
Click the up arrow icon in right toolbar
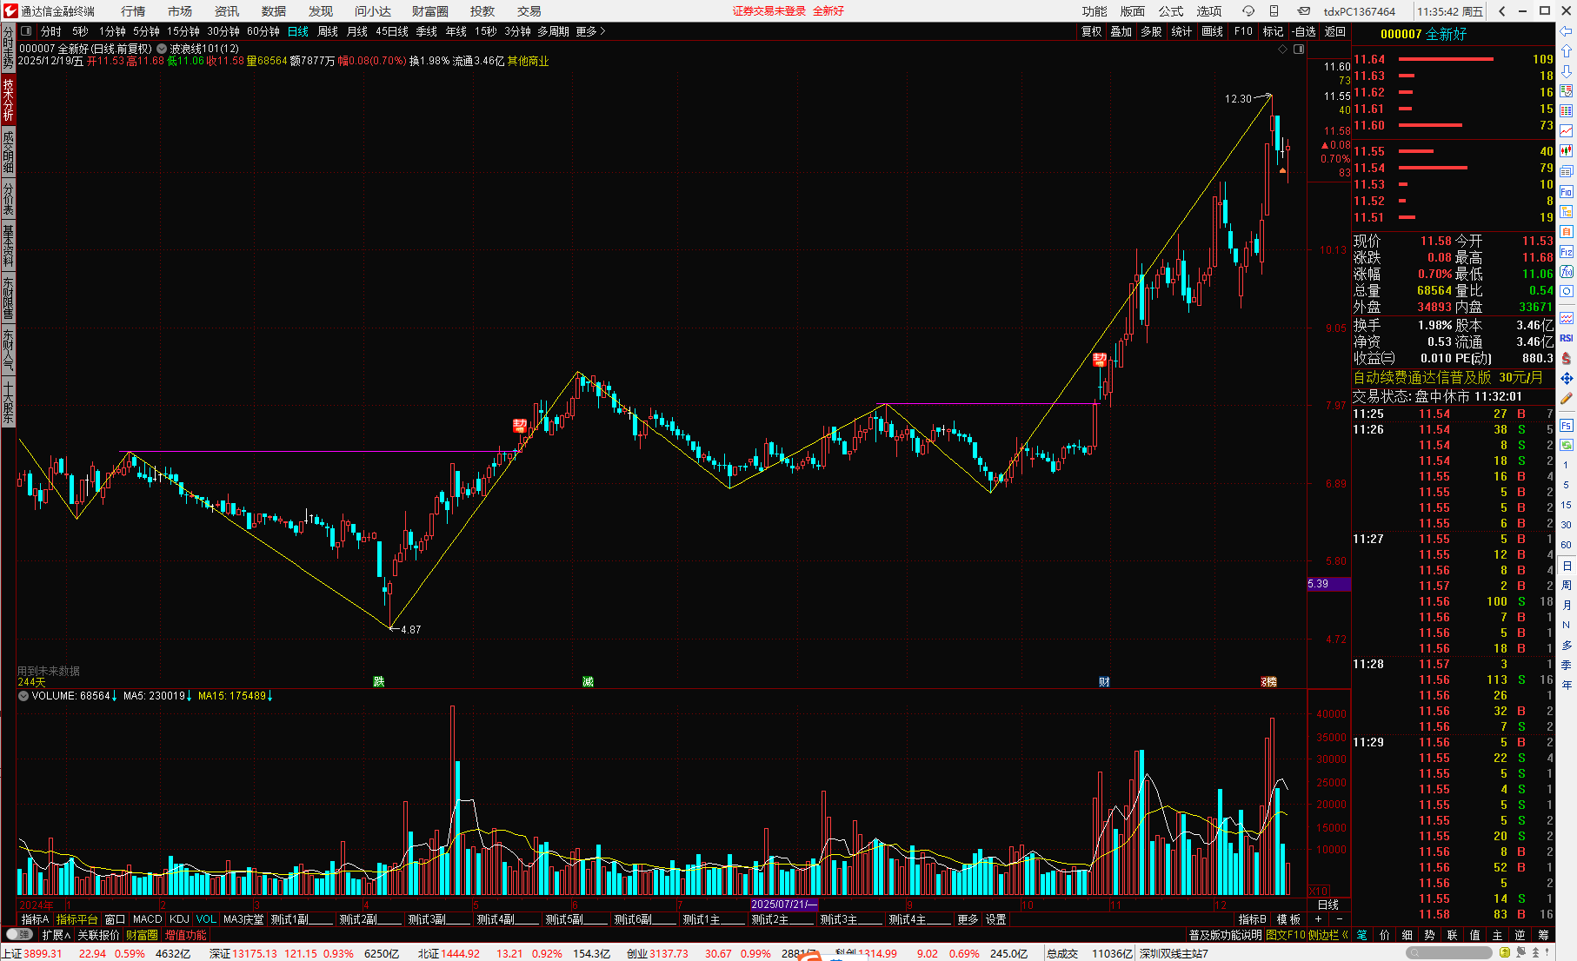point(1567,51)
